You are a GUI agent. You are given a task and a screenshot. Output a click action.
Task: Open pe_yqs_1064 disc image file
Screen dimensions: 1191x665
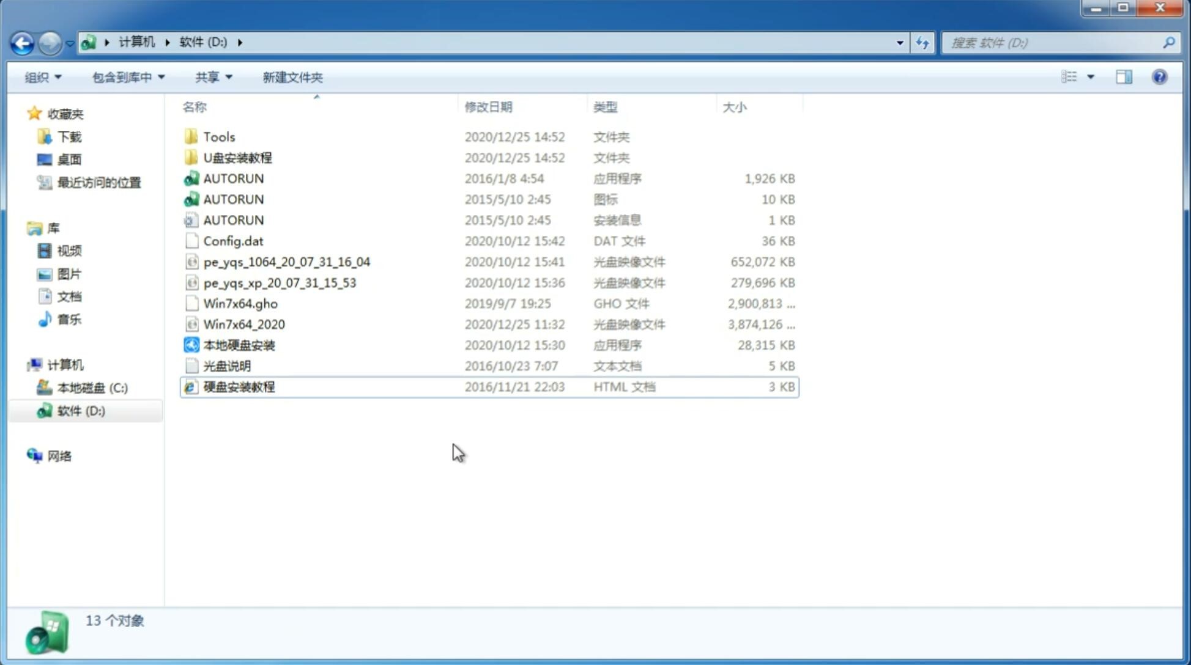(x=287, y=262)
